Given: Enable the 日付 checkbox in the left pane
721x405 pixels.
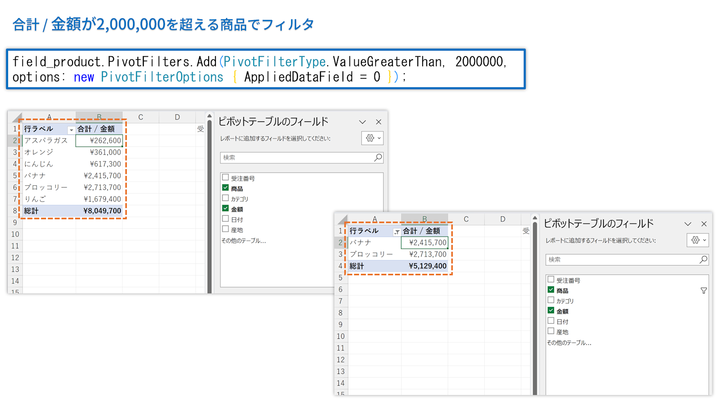Looking at the screenshot, I should [225, 219].
